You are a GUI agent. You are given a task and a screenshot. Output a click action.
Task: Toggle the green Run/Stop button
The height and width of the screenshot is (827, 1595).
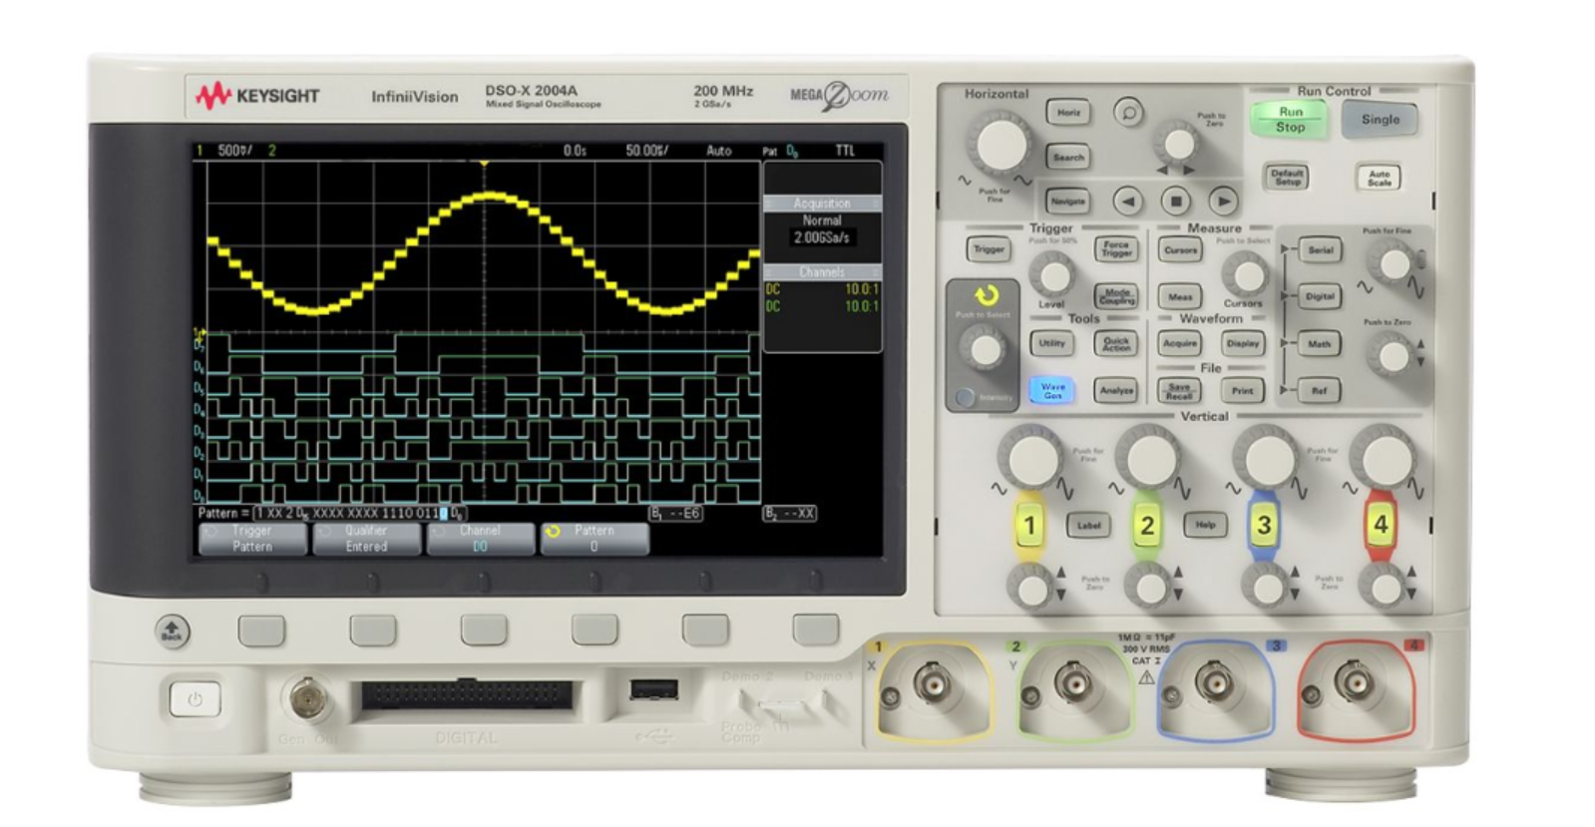[x=1289, y=120]
